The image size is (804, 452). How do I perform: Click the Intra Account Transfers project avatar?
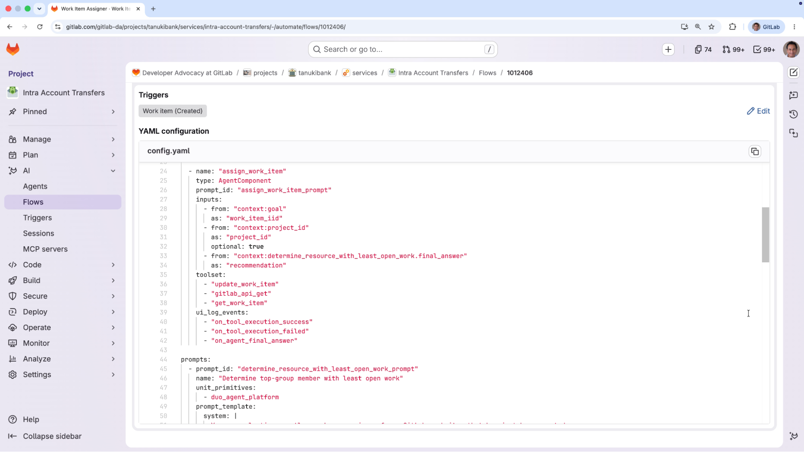coord(12,92)
